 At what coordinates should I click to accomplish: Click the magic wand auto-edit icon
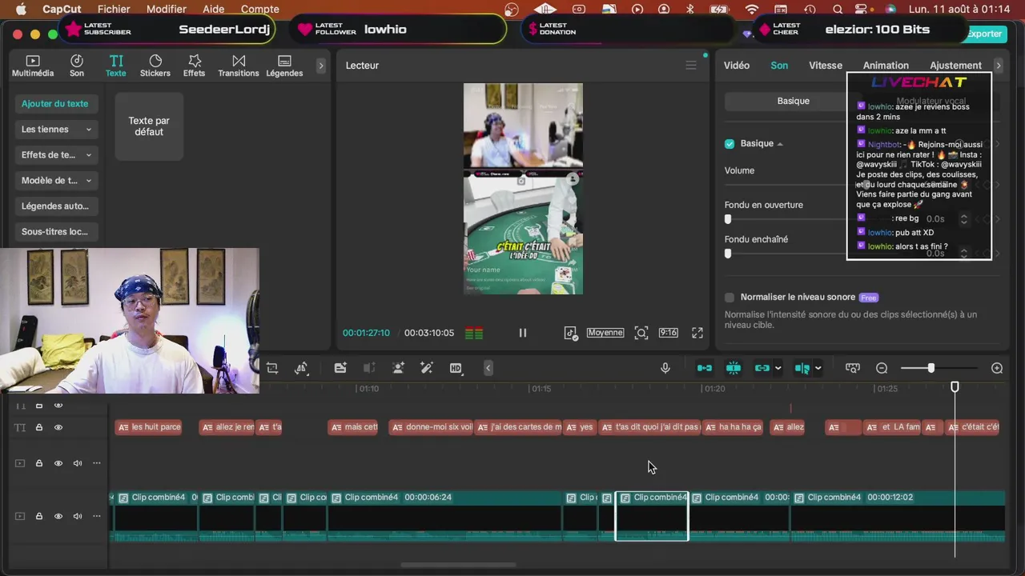[427, 368]
